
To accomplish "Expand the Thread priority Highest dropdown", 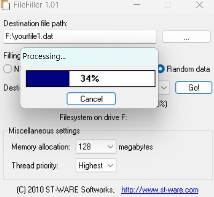I will pos(96,165).
